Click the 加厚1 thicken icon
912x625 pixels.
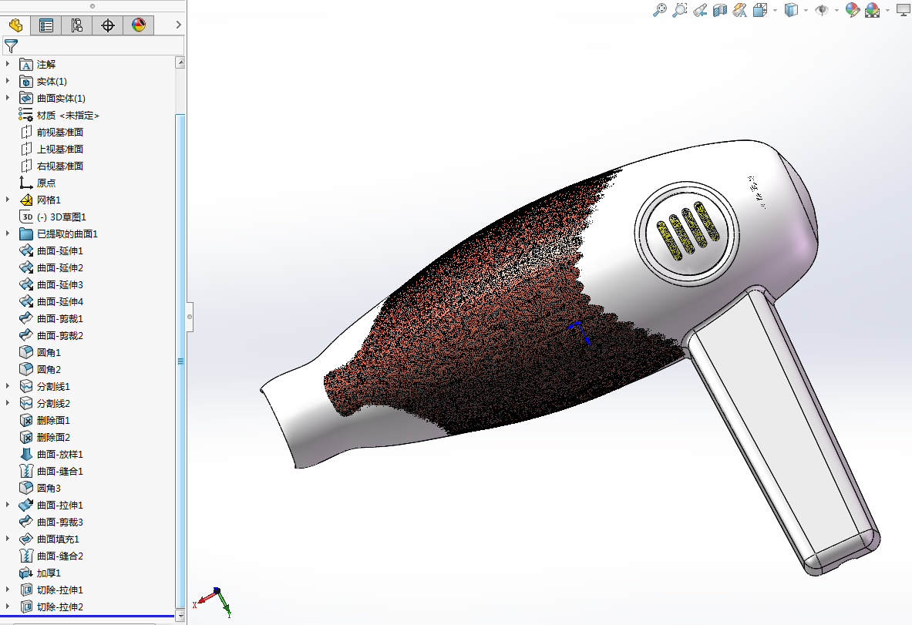[25, 573]
